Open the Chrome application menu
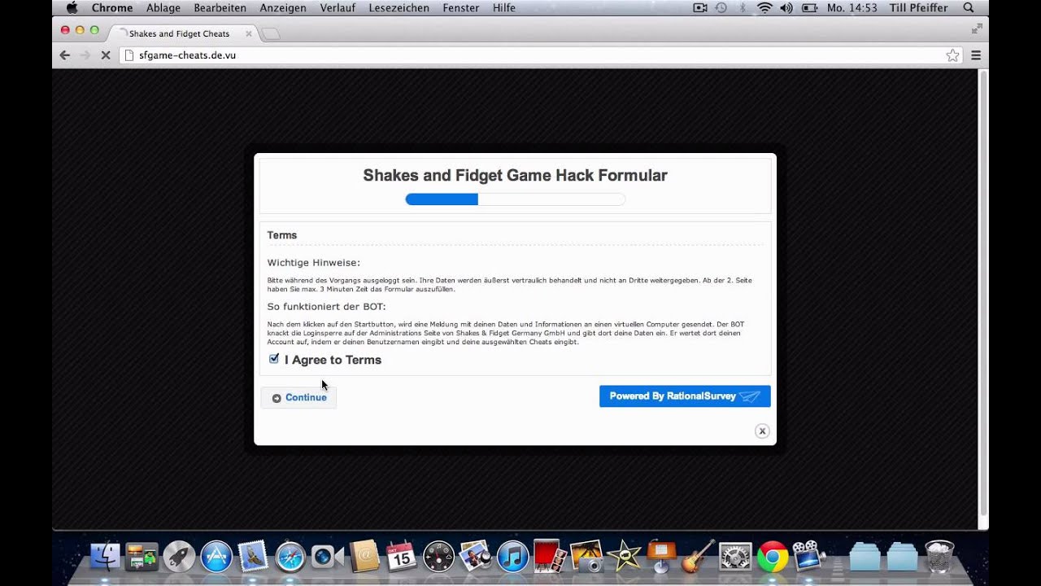 pyautogui.click(x=112, y=7)
